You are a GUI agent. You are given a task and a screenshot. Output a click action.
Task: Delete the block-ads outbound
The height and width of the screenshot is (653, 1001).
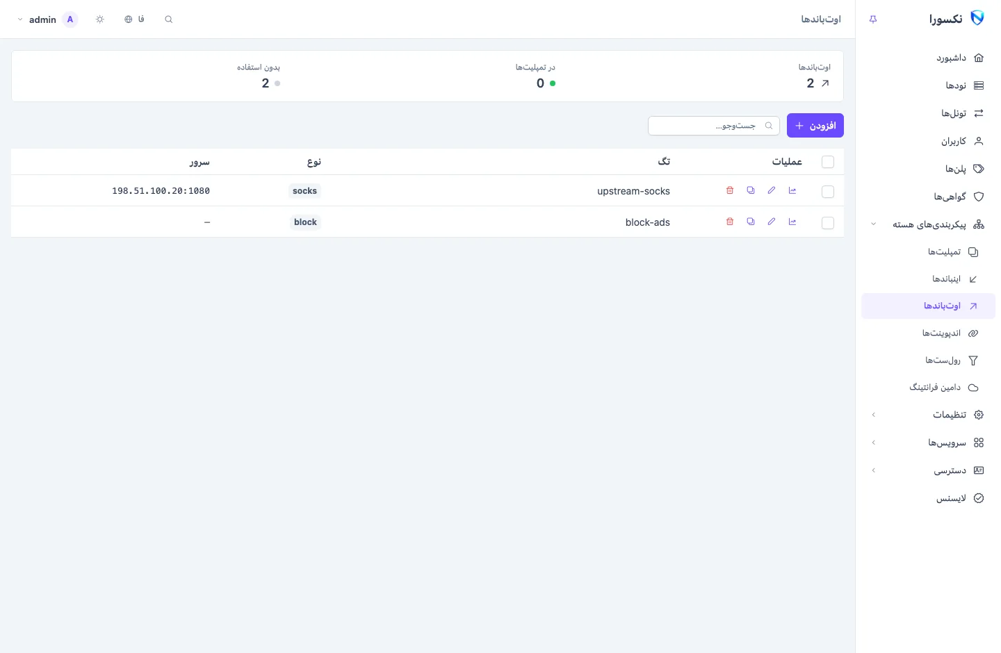[730, 222]
